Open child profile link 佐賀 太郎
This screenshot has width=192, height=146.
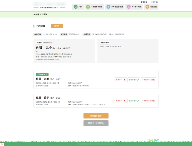pyautogui.click(x=49, y=79)
